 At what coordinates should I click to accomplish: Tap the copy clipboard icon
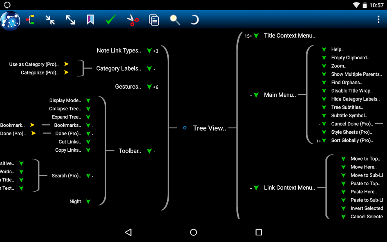[x=154, y=20]
